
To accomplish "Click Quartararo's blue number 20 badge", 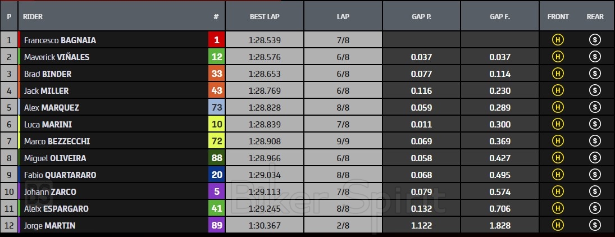I will [x=216, y=175].
